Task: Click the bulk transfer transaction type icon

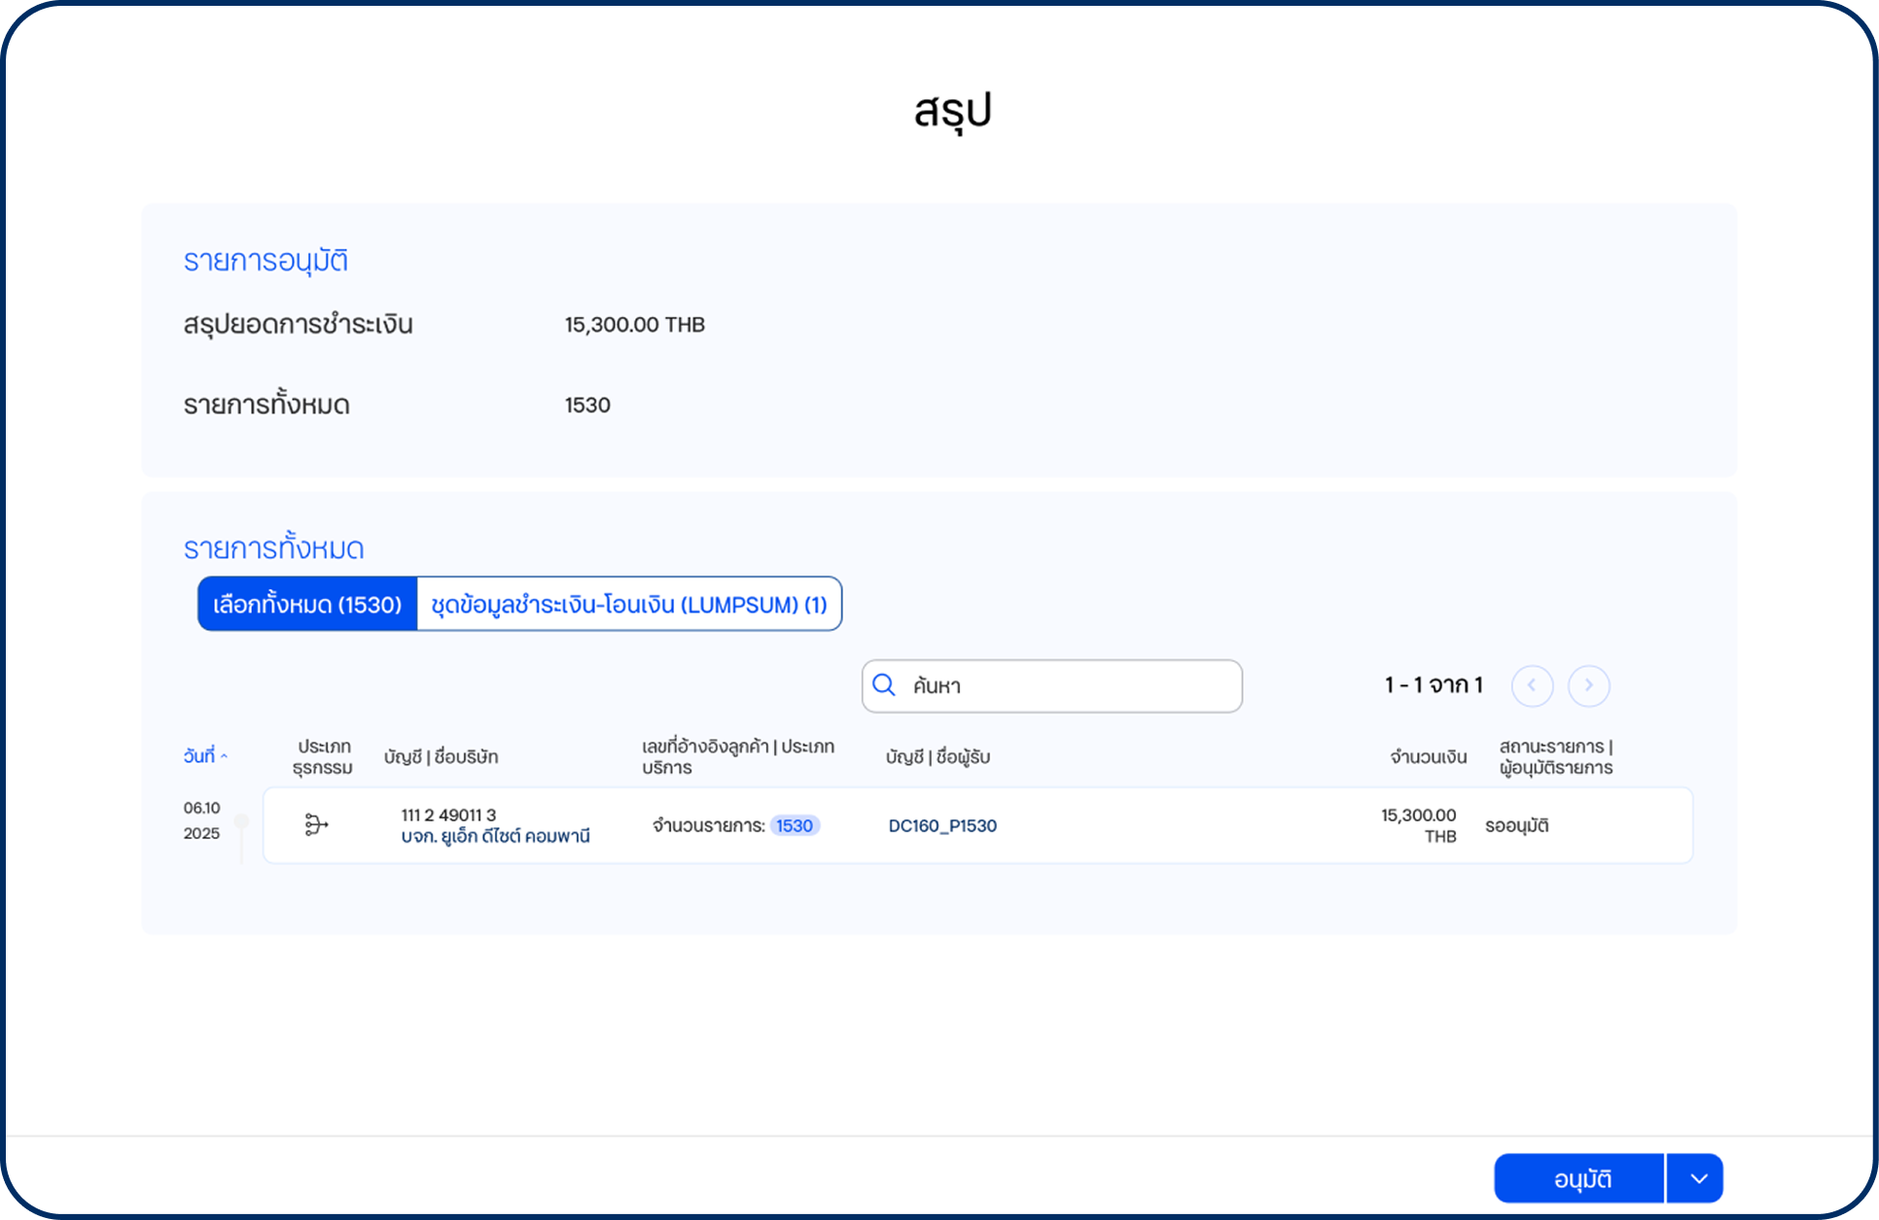Action: 316,824
